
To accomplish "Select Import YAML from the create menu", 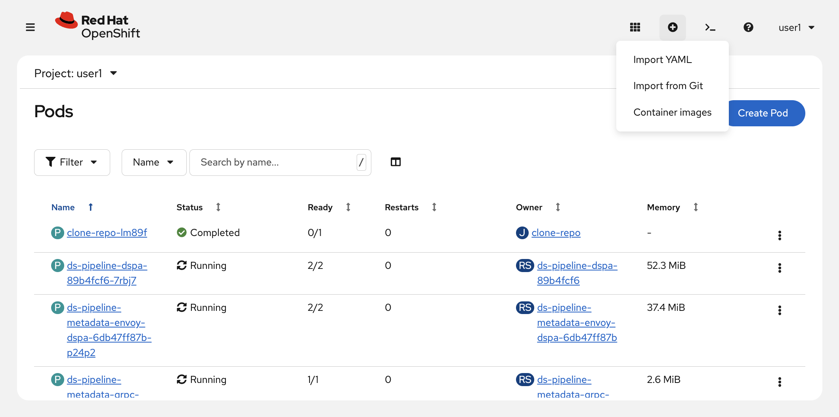I will tap(663, 59).
